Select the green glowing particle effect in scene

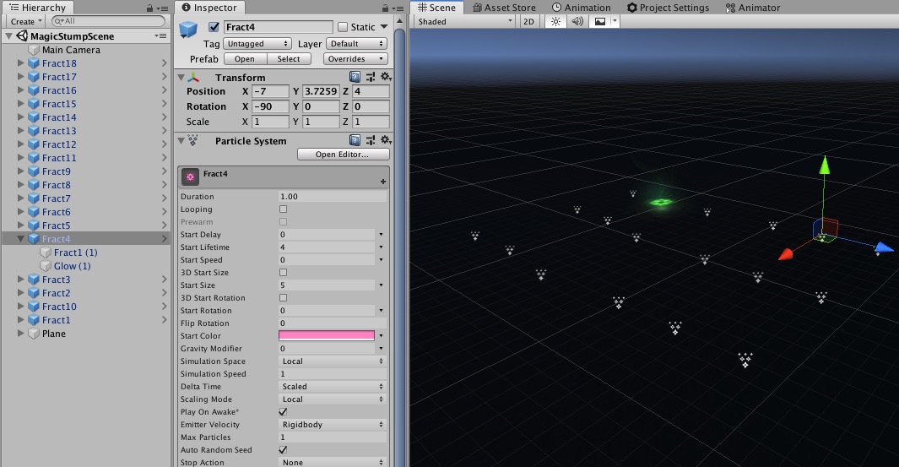tap(660, 202)
